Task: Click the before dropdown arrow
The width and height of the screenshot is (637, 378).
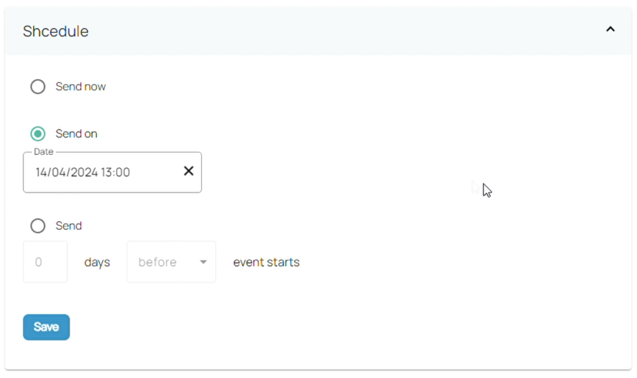Action: 203,262
